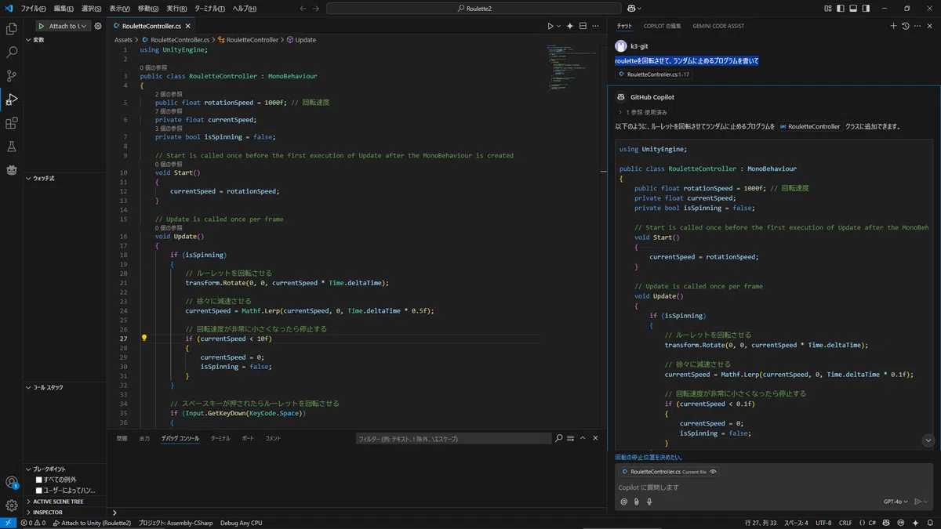Click the microphone voice chat icon
This screenshot has height=529, width=941.
(x=649, y=502)
